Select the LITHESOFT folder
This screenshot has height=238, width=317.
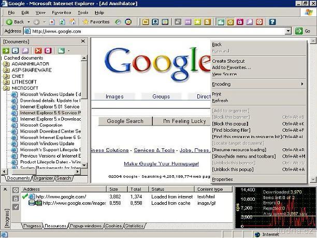24,82
